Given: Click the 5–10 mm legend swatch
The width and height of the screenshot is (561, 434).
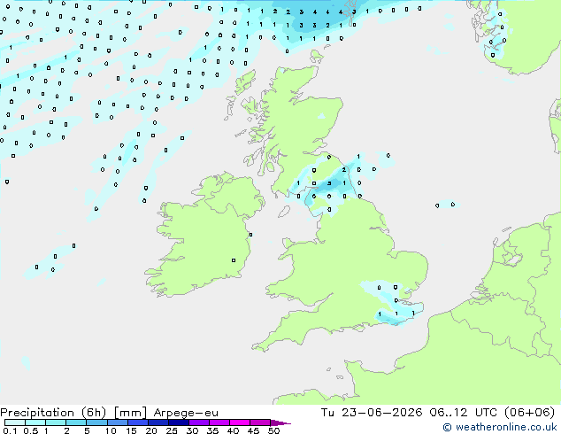Looking at the screenshot, I should (96, 422).
